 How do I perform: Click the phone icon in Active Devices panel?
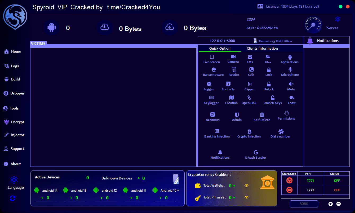tap(176, 179)
